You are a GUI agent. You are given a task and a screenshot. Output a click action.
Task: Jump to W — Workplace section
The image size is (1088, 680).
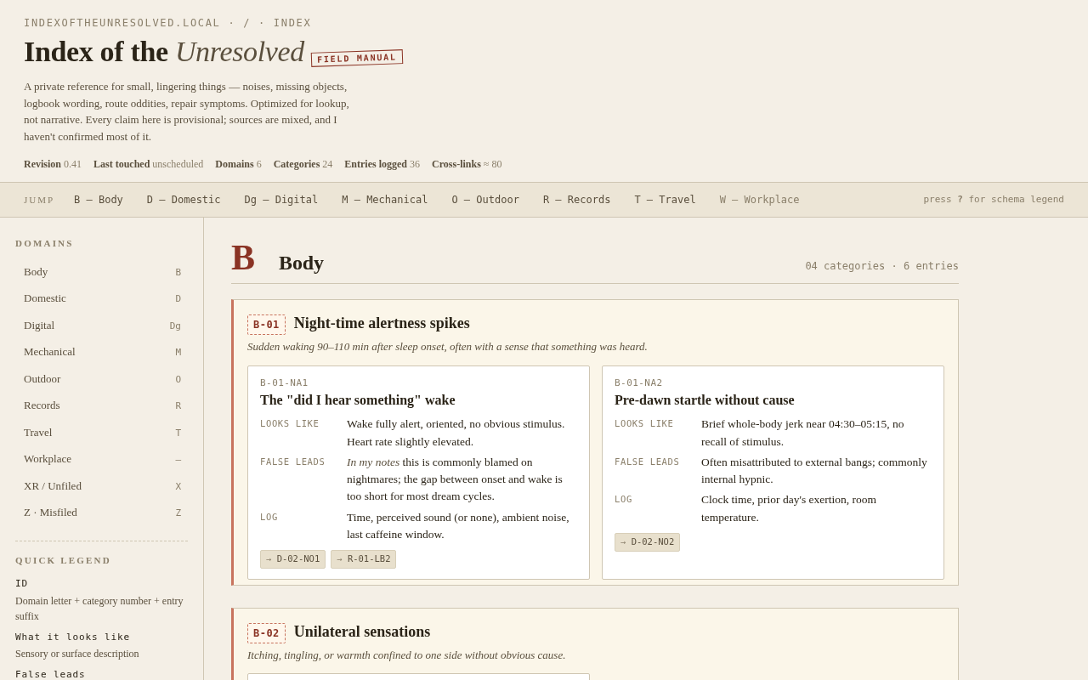[x=760, y=200]
